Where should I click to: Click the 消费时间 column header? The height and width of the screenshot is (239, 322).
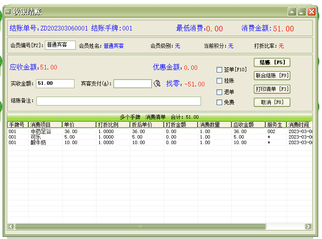[x=300, y=125]
